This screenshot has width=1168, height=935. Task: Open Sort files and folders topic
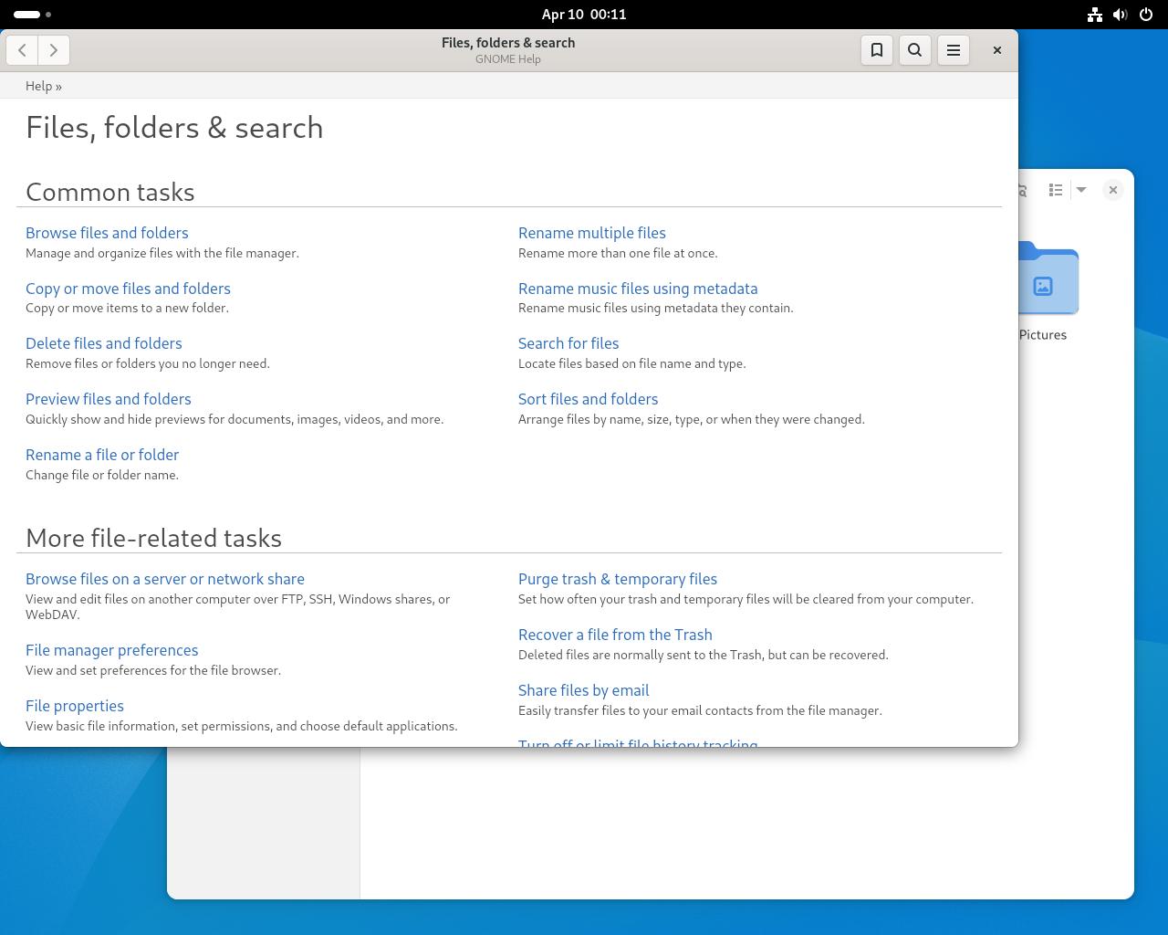588,399
